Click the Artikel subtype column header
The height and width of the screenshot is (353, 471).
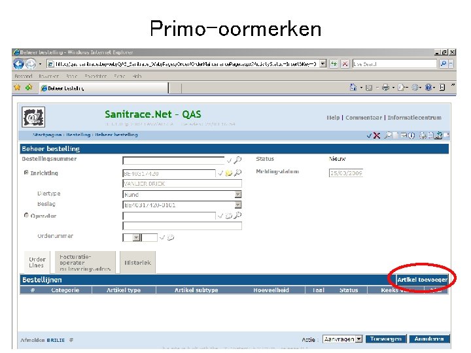(x=196, y=290)
